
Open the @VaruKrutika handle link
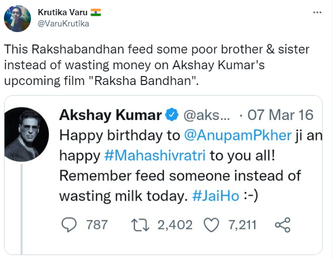(x=63, y=24)
